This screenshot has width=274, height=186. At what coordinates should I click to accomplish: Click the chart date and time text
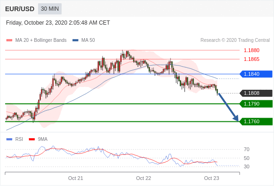[58, 23]
